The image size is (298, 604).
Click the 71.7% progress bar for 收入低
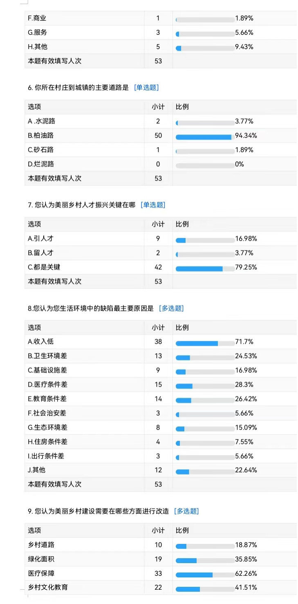click(205, 342)
